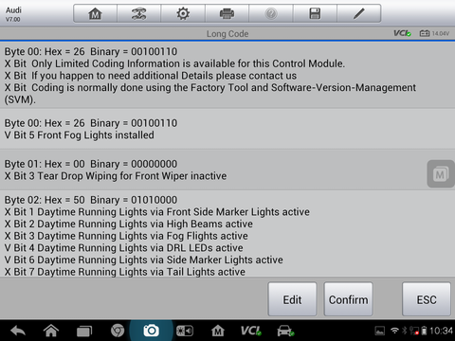Go back using Android back arrow
The width and height of the screenshot is (455, 341).
coord(18,331)
